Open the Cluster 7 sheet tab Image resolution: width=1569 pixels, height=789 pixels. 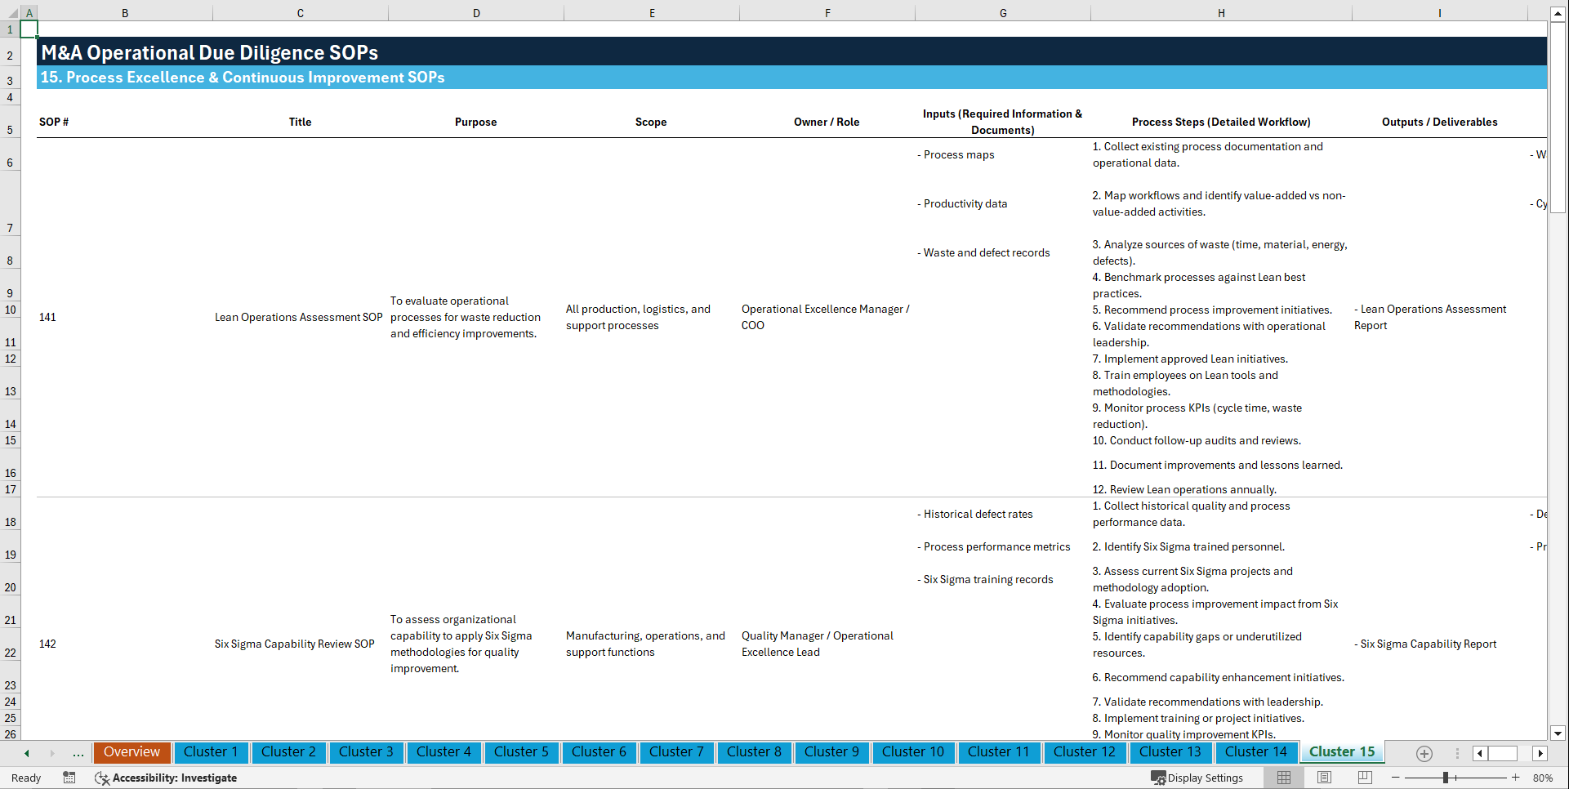click(676, 752)
